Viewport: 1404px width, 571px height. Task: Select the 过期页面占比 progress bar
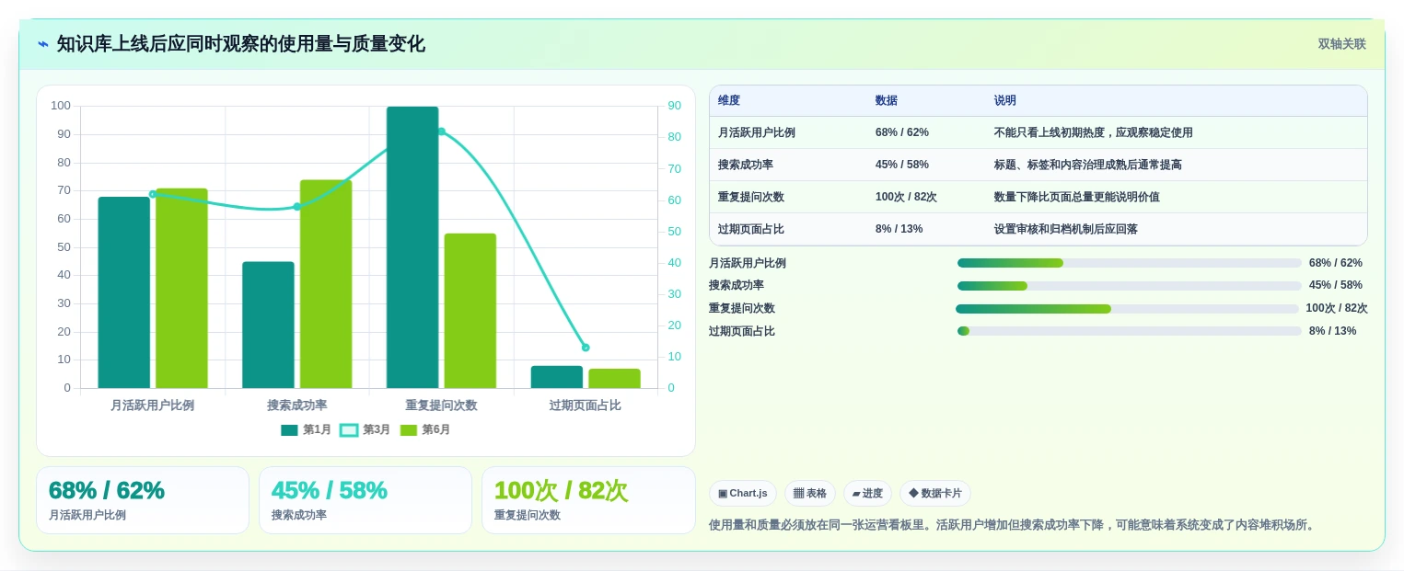[x=1130, y=331]
